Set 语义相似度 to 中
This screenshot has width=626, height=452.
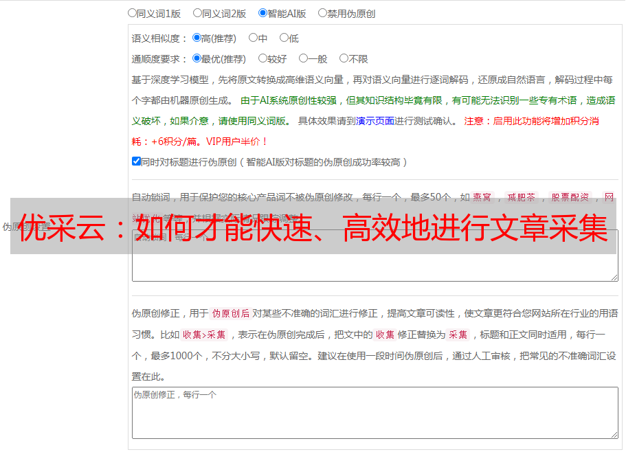(253, 38)
